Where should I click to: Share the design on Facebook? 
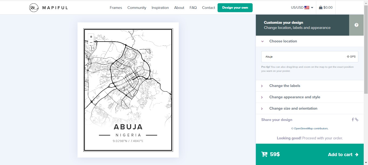pyautogui.click(x=353, y=119)
